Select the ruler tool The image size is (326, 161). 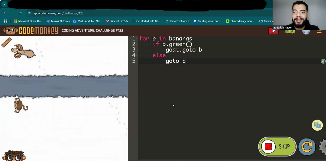pyautogui.click(x=7, y=42)
